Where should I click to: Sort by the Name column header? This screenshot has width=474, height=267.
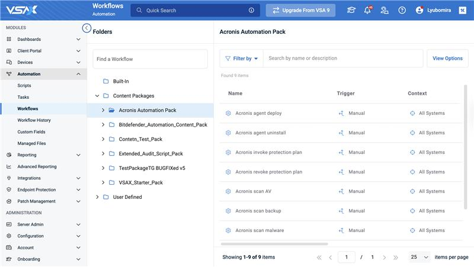coord(235,94)
